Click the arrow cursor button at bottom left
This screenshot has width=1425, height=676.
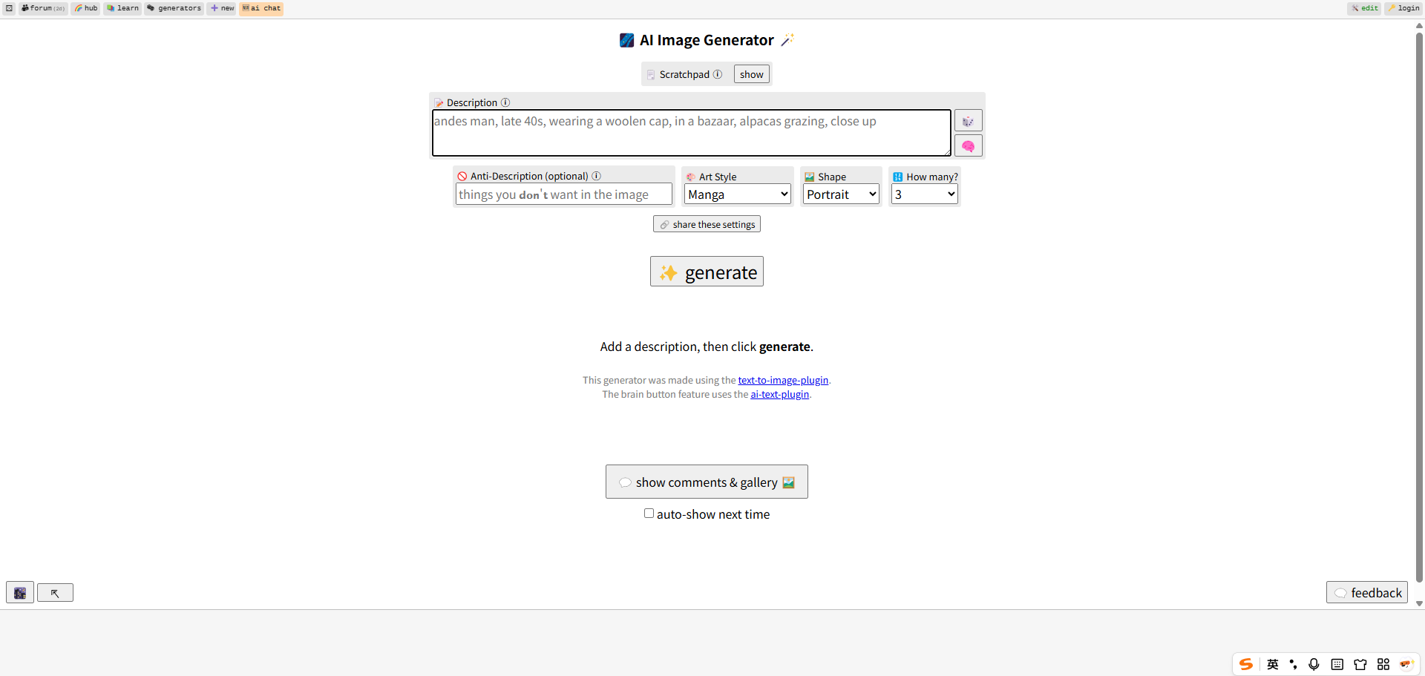[55, 592]
